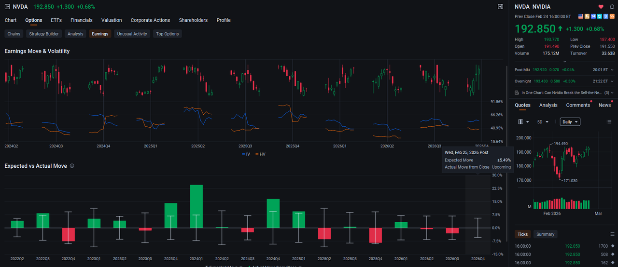618x267 pixels.
Task: Open the info icon beside Expected vs Actual Move
Action: click(72, 166)
